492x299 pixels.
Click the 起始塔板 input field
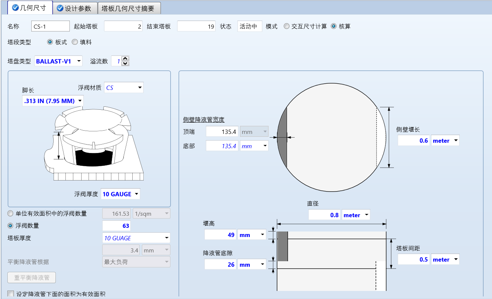[x=123, y=26]
